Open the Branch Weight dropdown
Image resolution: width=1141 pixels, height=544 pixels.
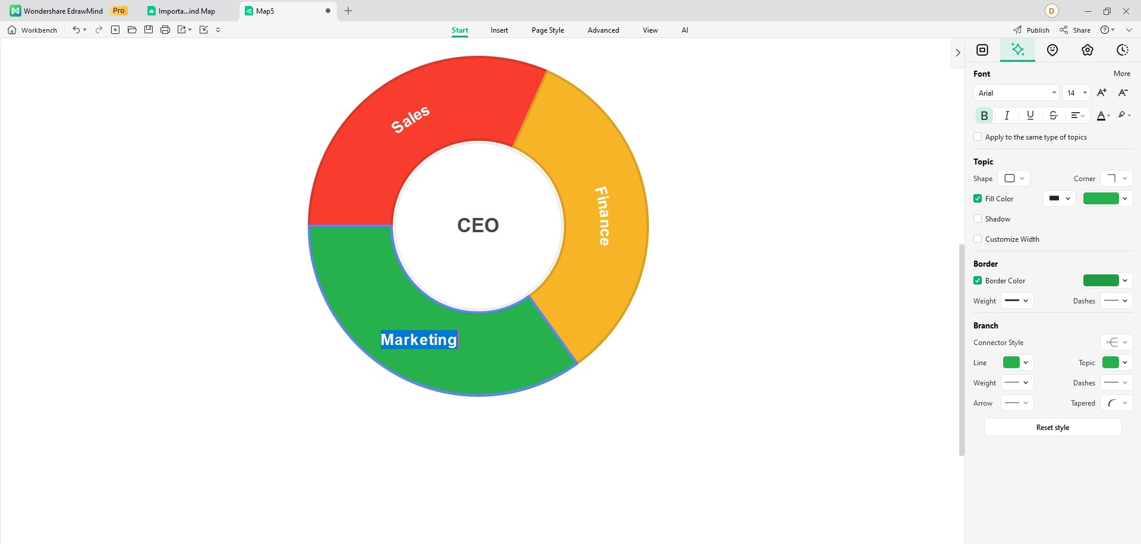click(1017, 382)
